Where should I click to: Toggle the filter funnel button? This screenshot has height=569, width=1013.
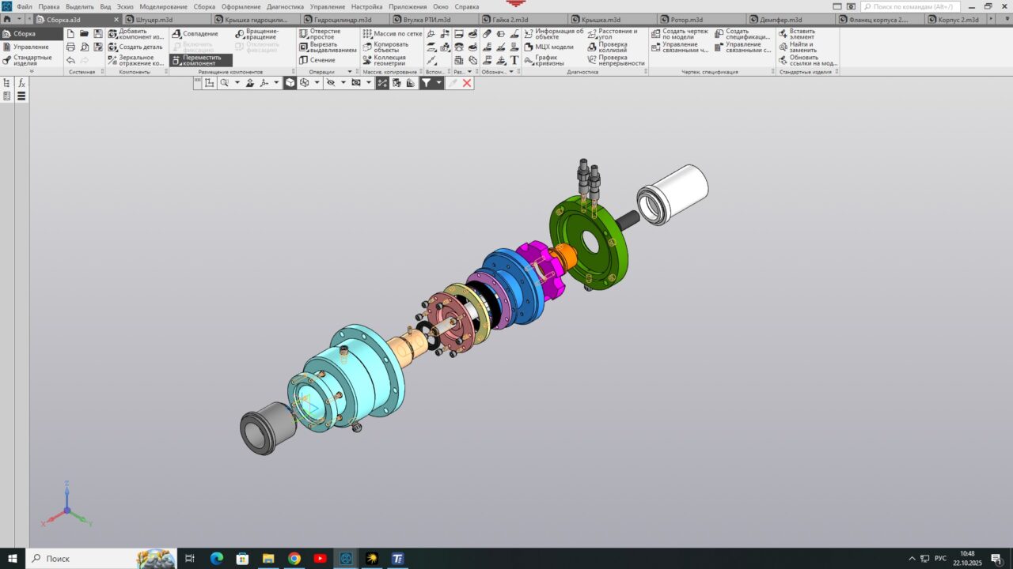click(x=427, y=82)
